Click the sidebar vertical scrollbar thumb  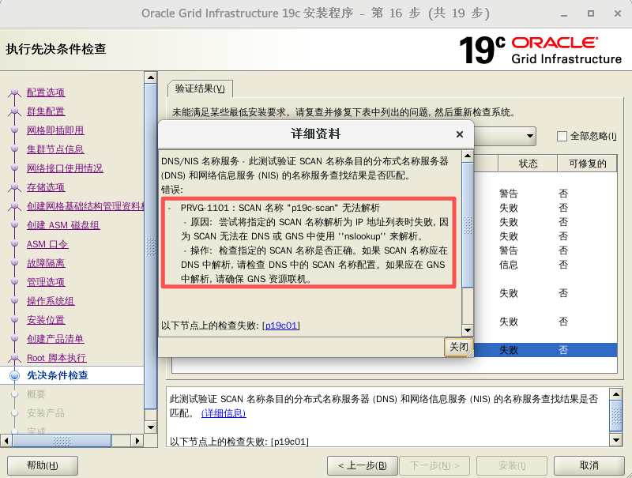[x=151, y=247]
